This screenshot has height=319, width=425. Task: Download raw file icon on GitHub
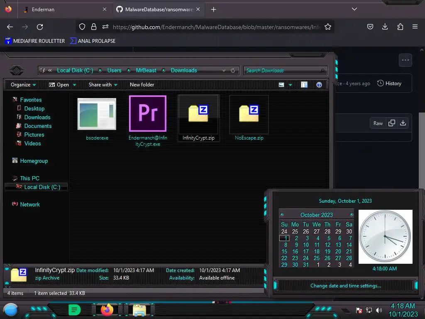pyautogui.click(x=403, y=123)
